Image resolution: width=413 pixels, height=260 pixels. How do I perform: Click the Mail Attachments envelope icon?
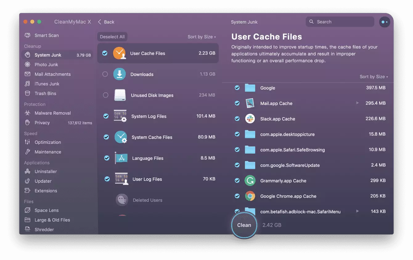point(27,74)
